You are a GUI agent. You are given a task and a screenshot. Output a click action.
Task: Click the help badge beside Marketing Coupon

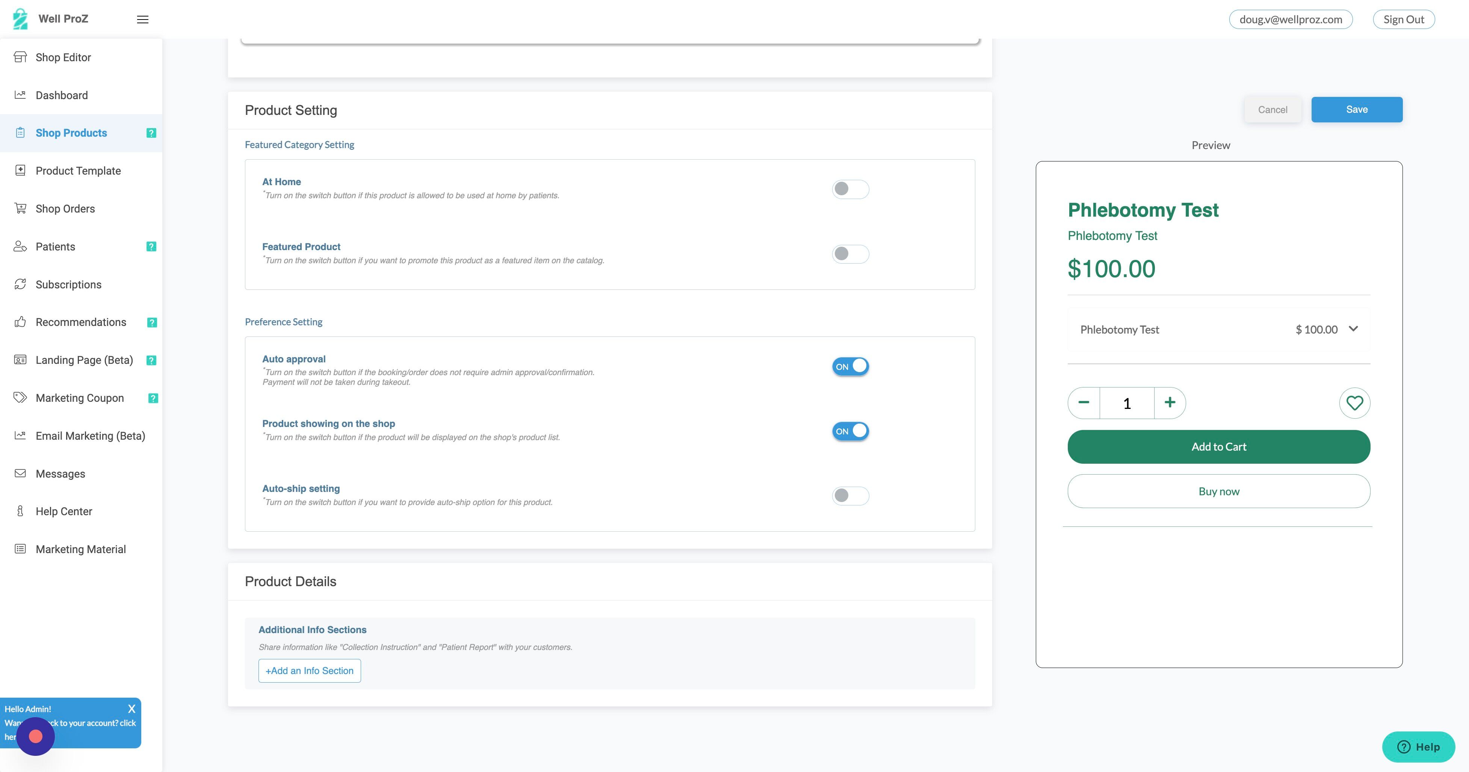point(153,398)
